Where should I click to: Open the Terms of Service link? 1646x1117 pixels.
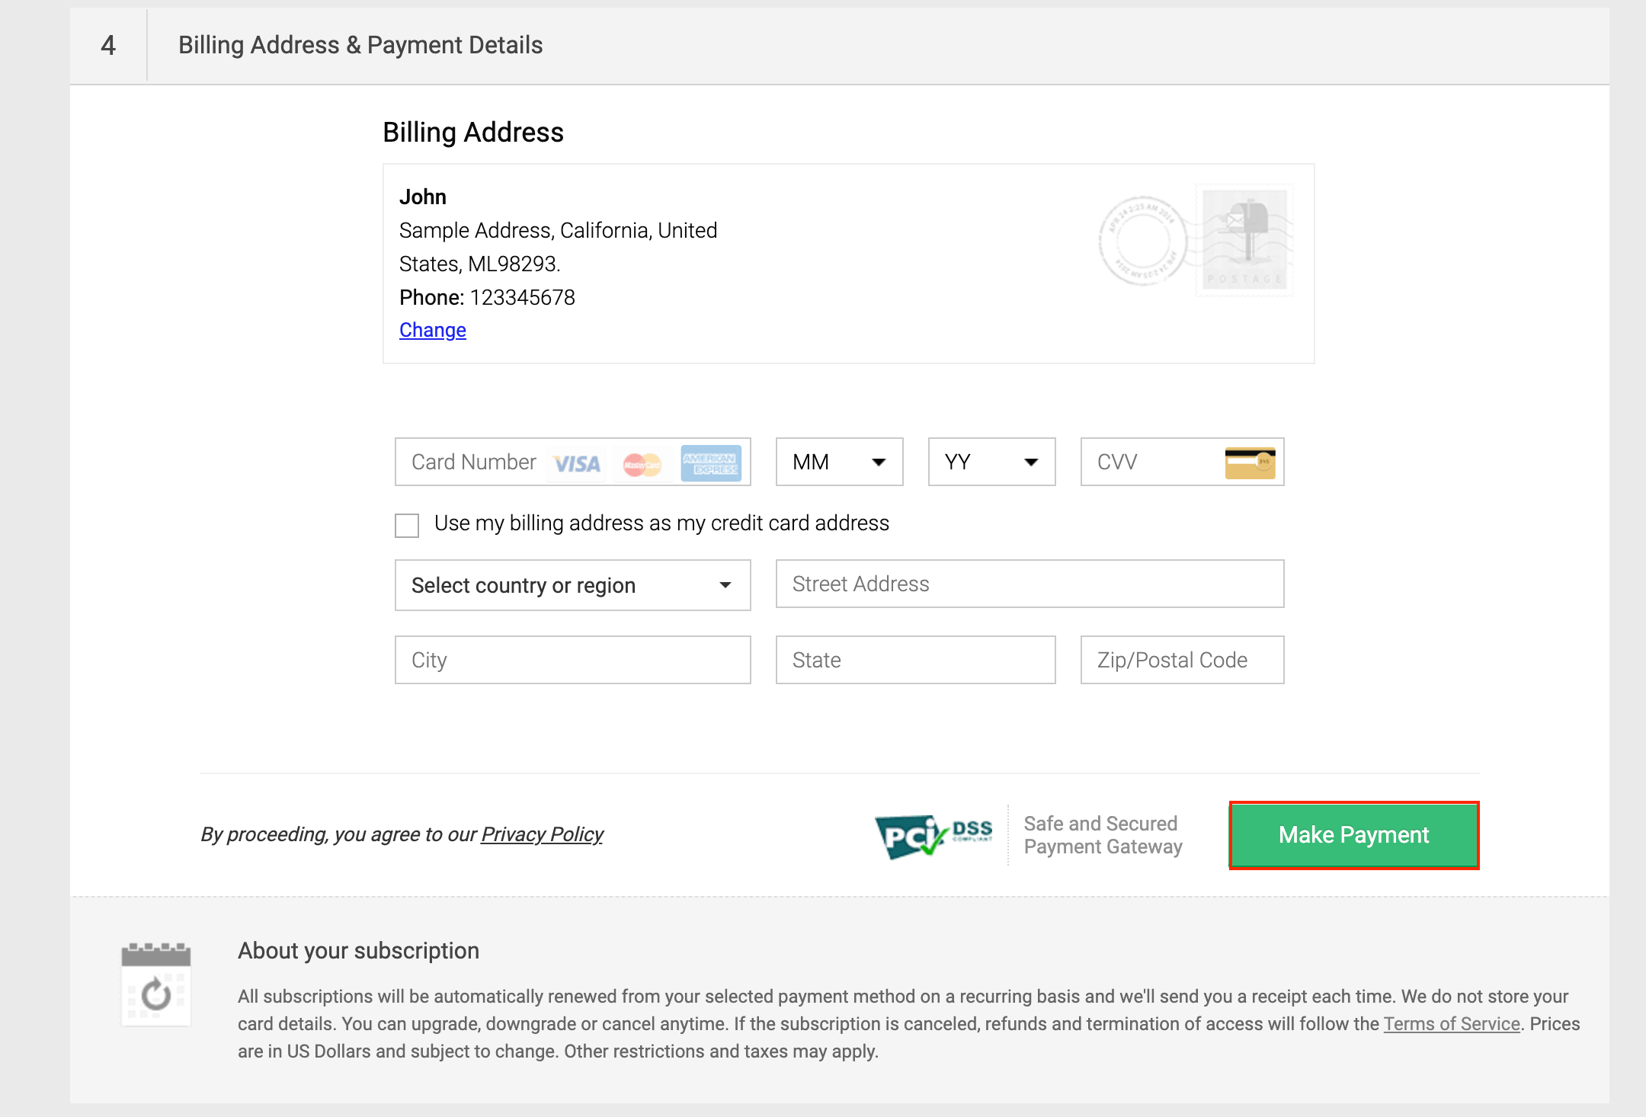tap(1451, 1024)
